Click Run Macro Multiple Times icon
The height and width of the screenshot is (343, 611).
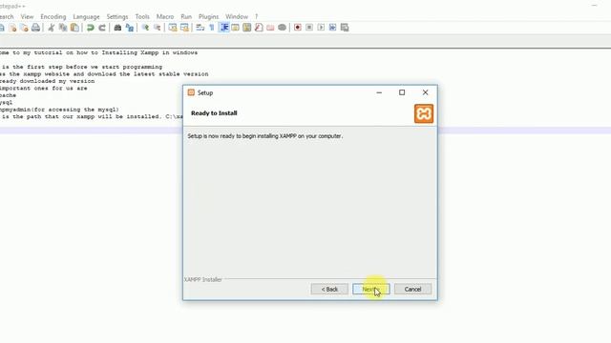(x=333, y=28)
